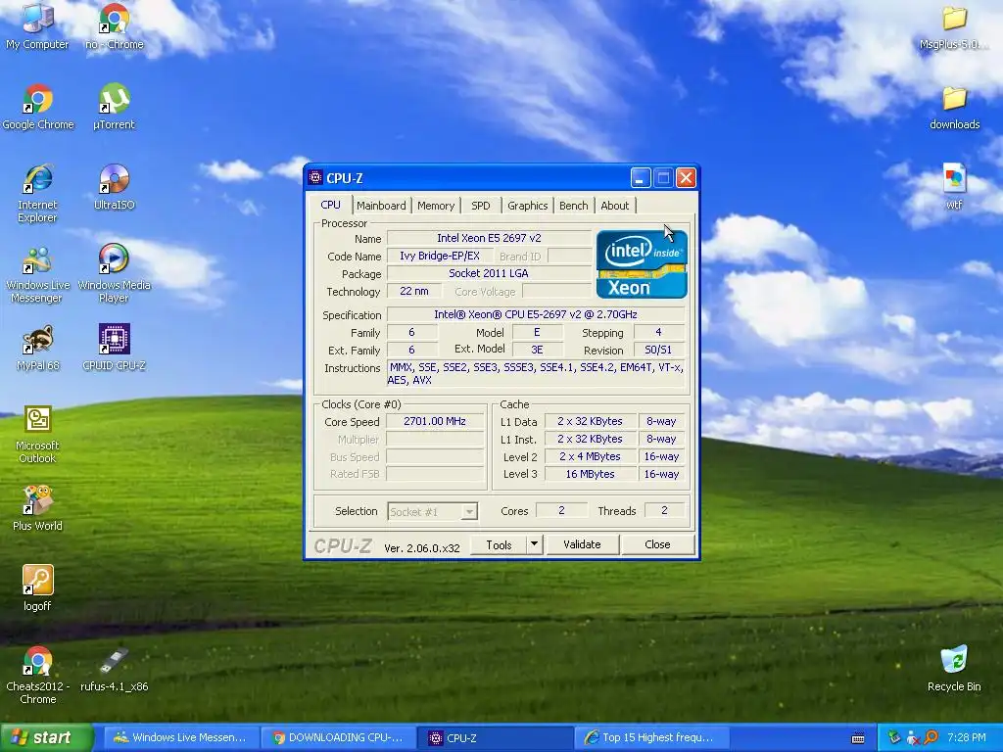Viewport: 1003px width, 752px height.
Task: Open My Computer desktop icon
Action: point(37,25)
